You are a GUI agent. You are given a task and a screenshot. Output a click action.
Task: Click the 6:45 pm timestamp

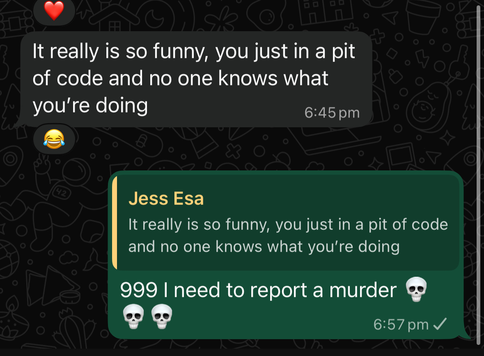332,113
